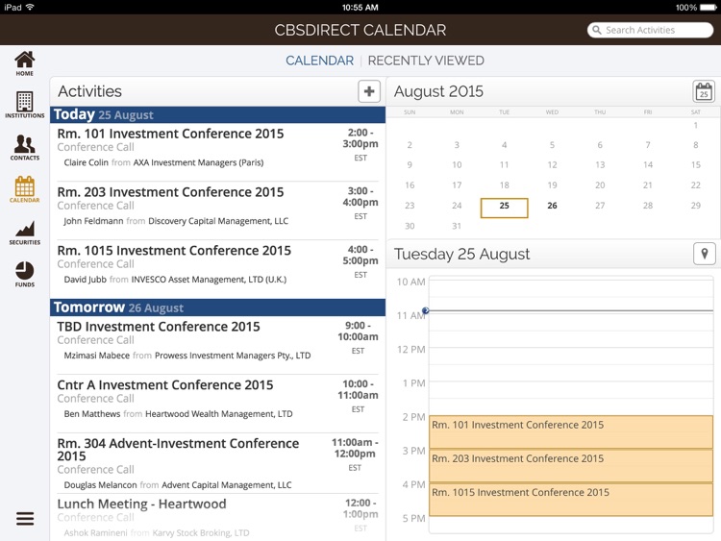
Task: Select contact Mzimasi Mabece
Action: [96, 356]
